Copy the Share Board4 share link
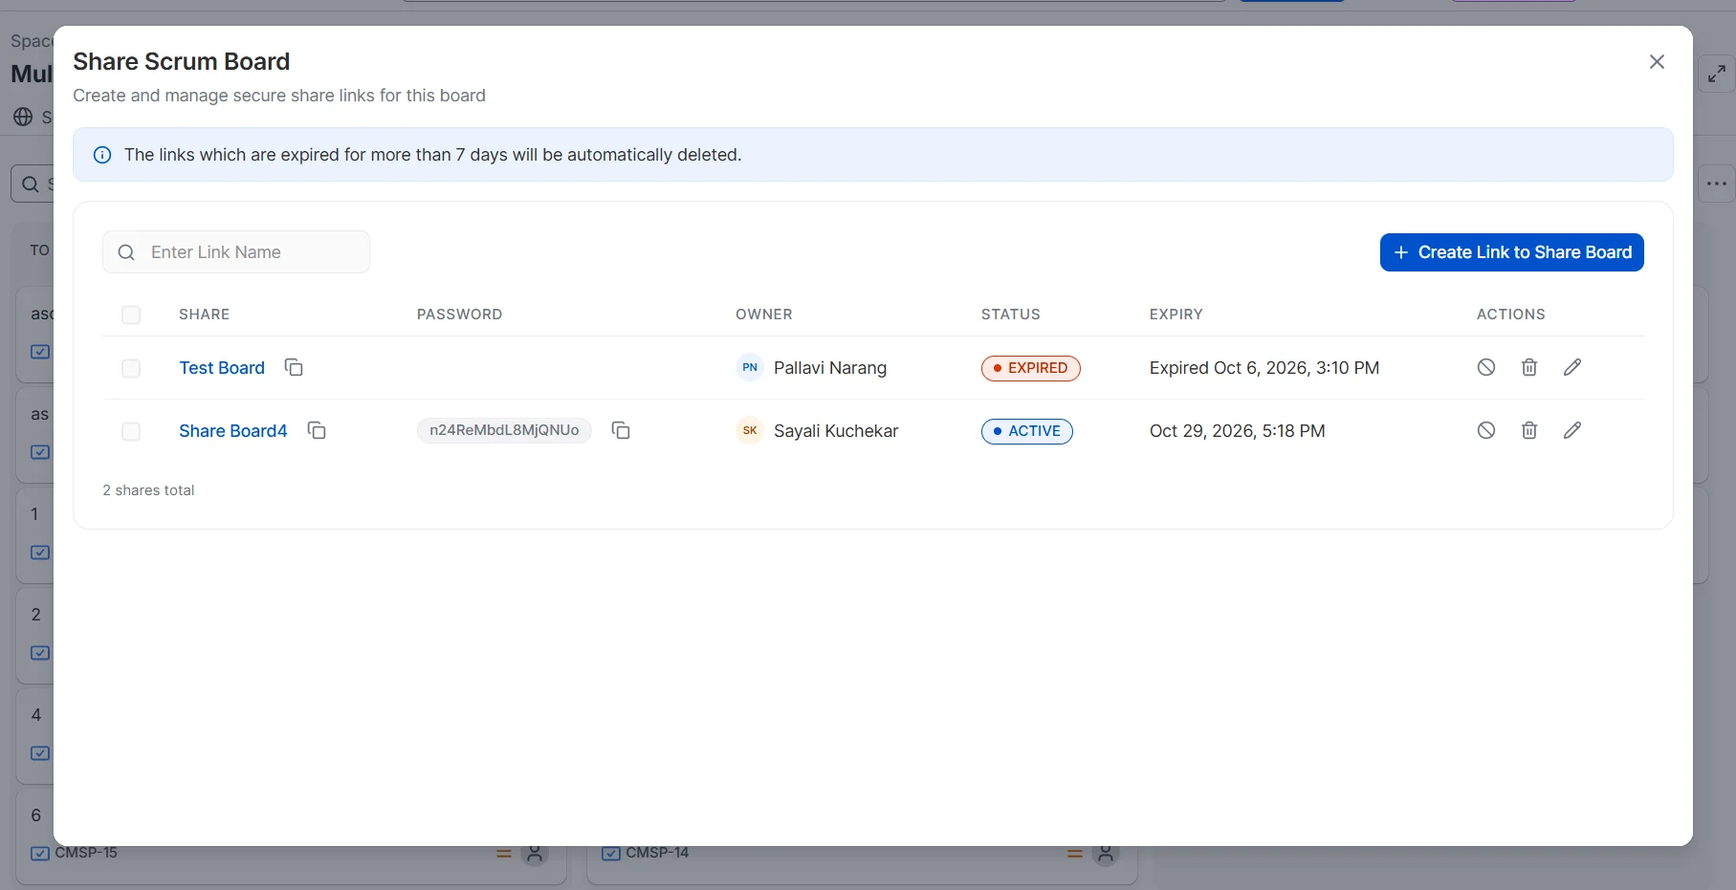The image size is (1736, 890). pyautogui.click(x=317, y=430)
